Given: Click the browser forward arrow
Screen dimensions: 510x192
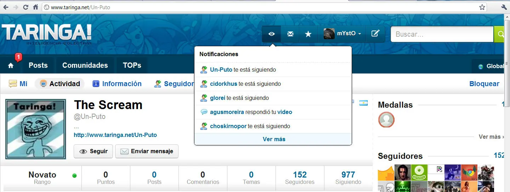Looking at the screenshot, I should coord(16,7).
